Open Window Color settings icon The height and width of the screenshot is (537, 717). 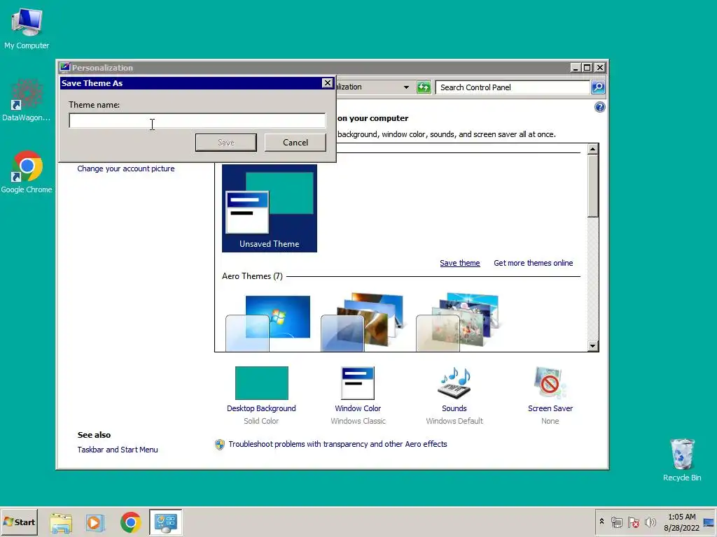coord(358,383)
